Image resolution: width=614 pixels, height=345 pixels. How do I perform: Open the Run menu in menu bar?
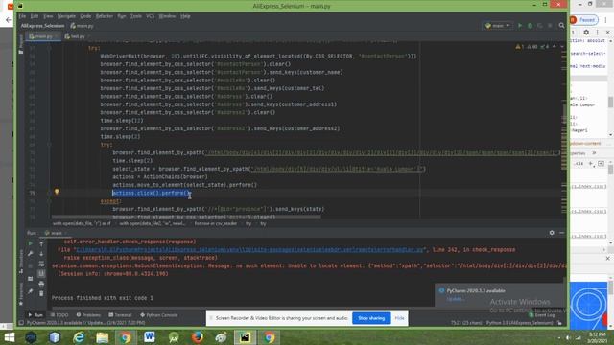[122, 16]
